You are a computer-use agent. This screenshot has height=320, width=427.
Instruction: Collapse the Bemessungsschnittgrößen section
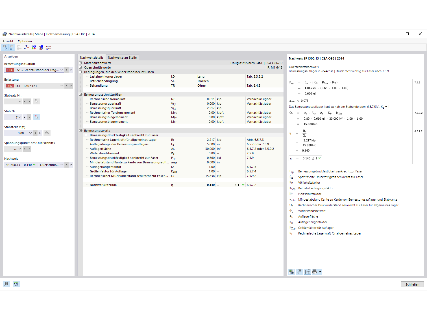tap(80, 95)
